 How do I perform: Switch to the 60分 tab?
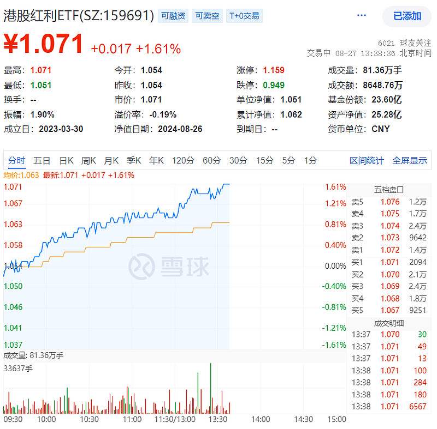212,160
